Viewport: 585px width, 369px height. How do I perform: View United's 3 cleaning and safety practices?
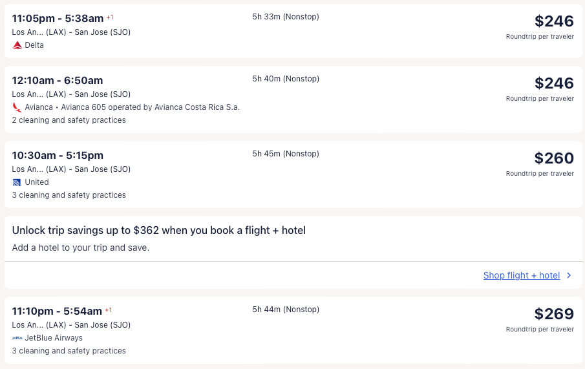69,195
